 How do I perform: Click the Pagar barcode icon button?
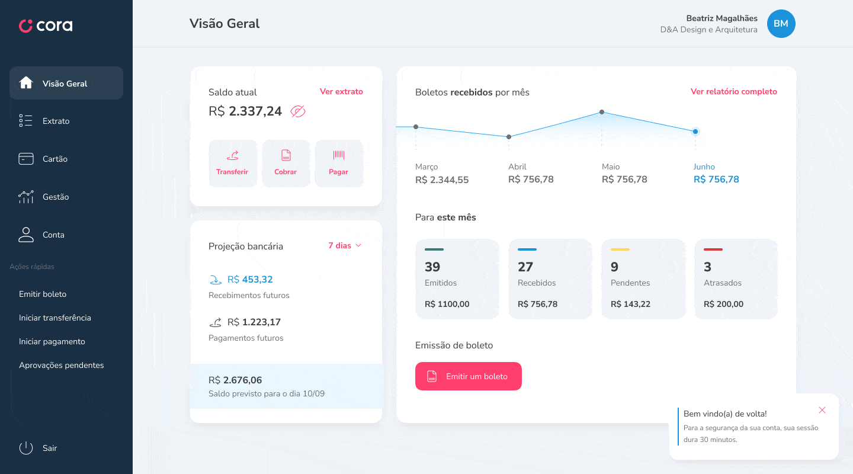click(x=338, y=163)
